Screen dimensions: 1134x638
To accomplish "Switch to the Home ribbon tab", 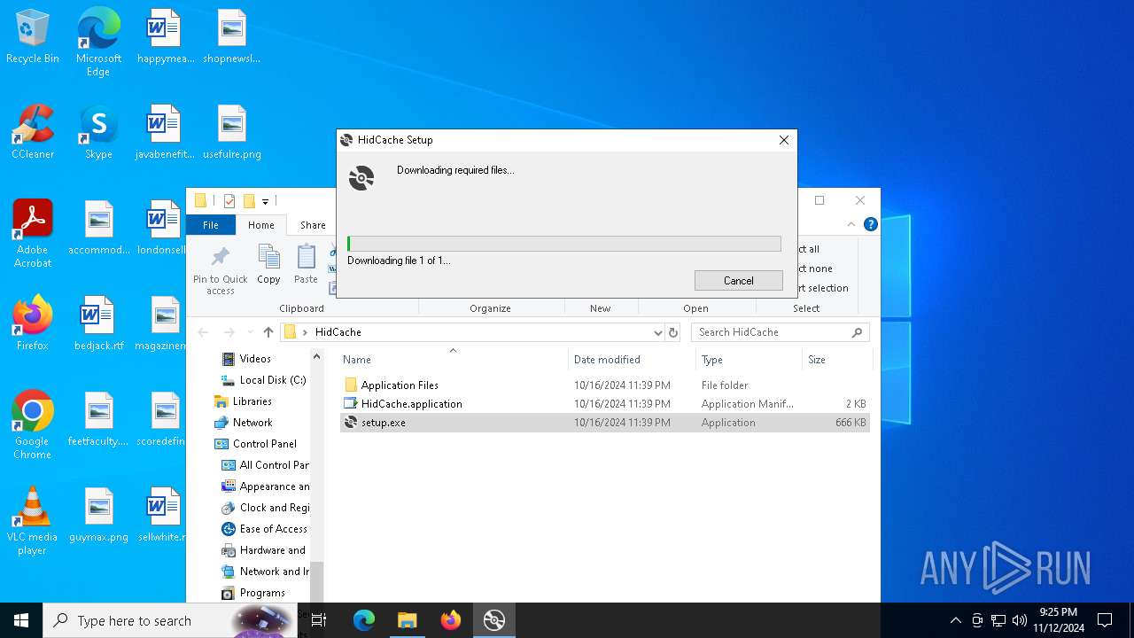I will pyautogui.click(x=261, y=225).
